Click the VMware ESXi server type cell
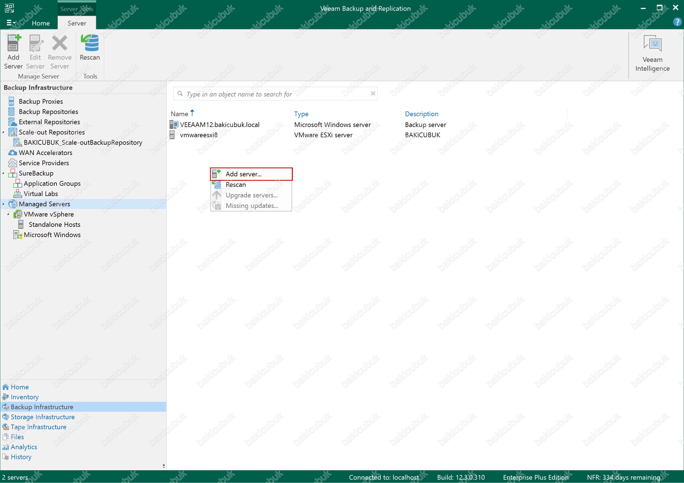Viewport: 684px width, 483px height. [323, 135]
